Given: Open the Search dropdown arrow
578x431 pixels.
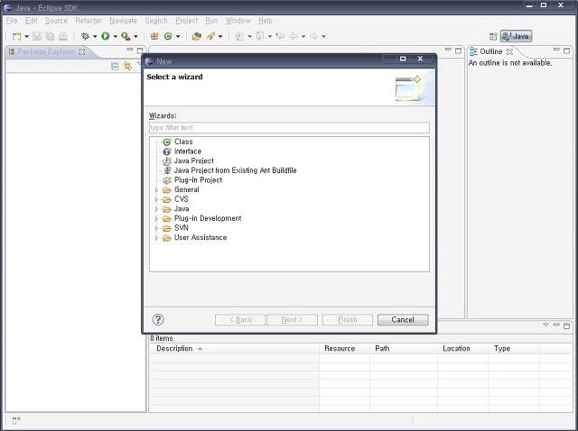Looking at the screenshot, I should [x=220, y=36].
